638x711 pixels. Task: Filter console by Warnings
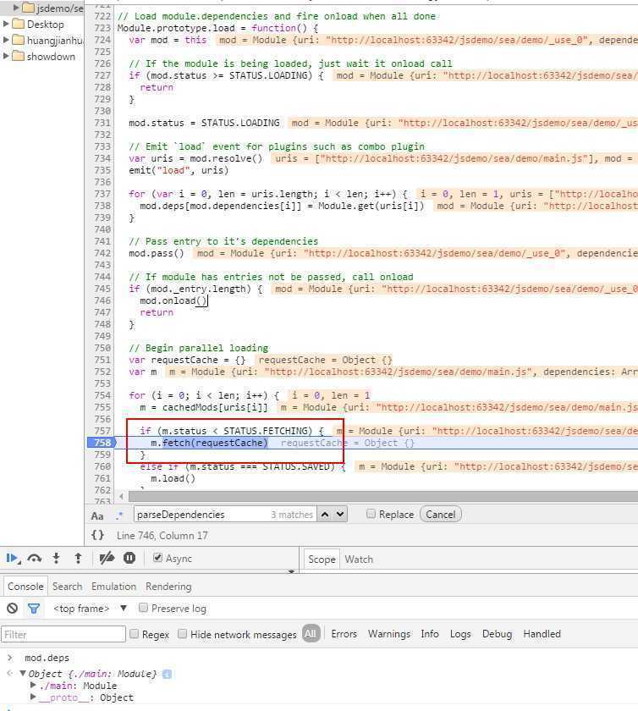(x=389, y=633)
